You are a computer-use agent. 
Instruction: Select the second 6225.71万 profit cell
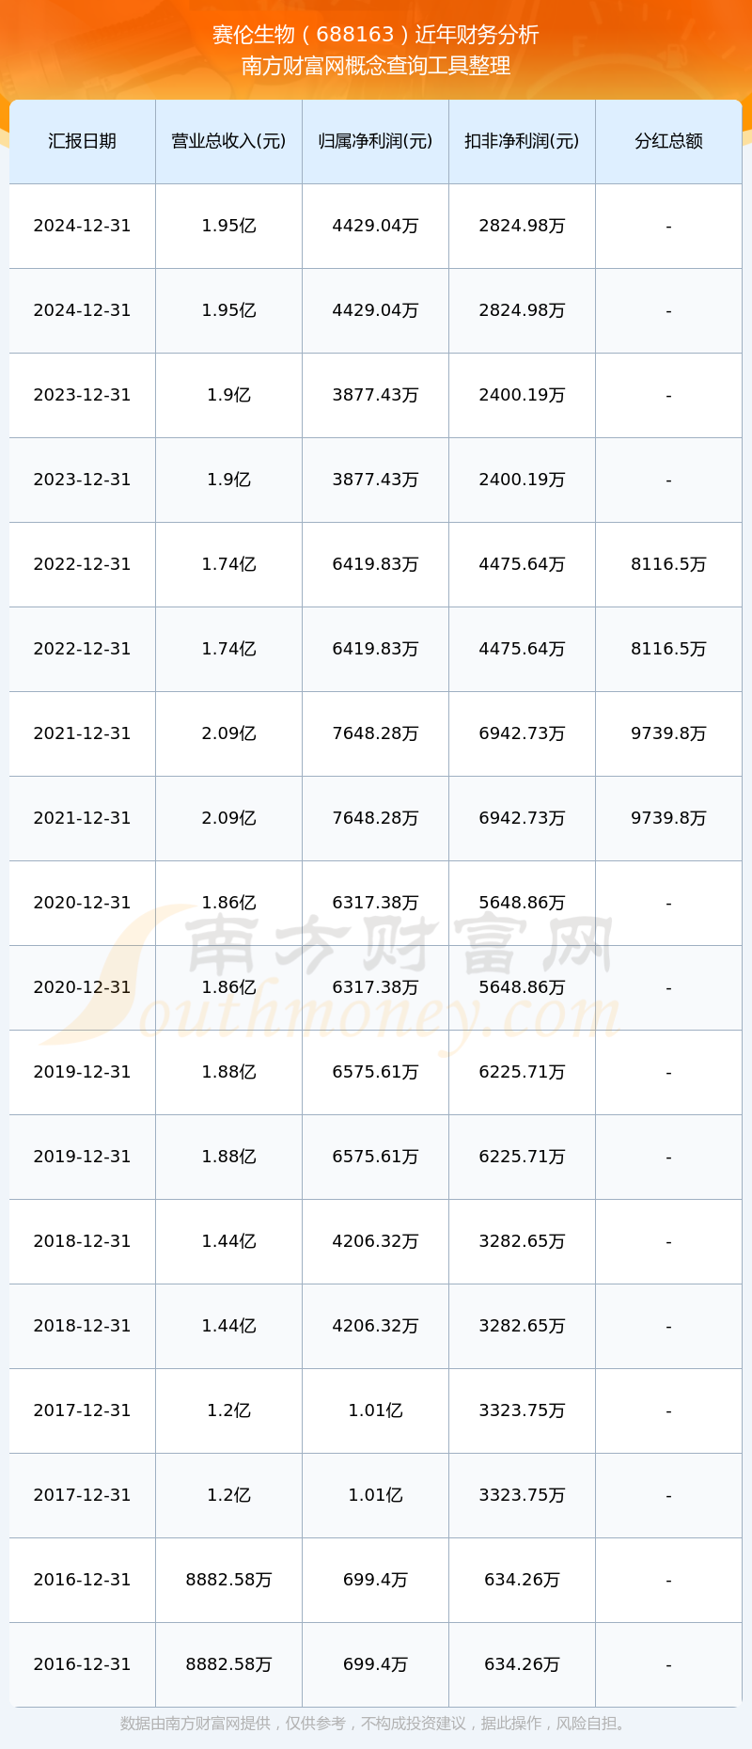pyautogui.click(x=522, y=1157)
